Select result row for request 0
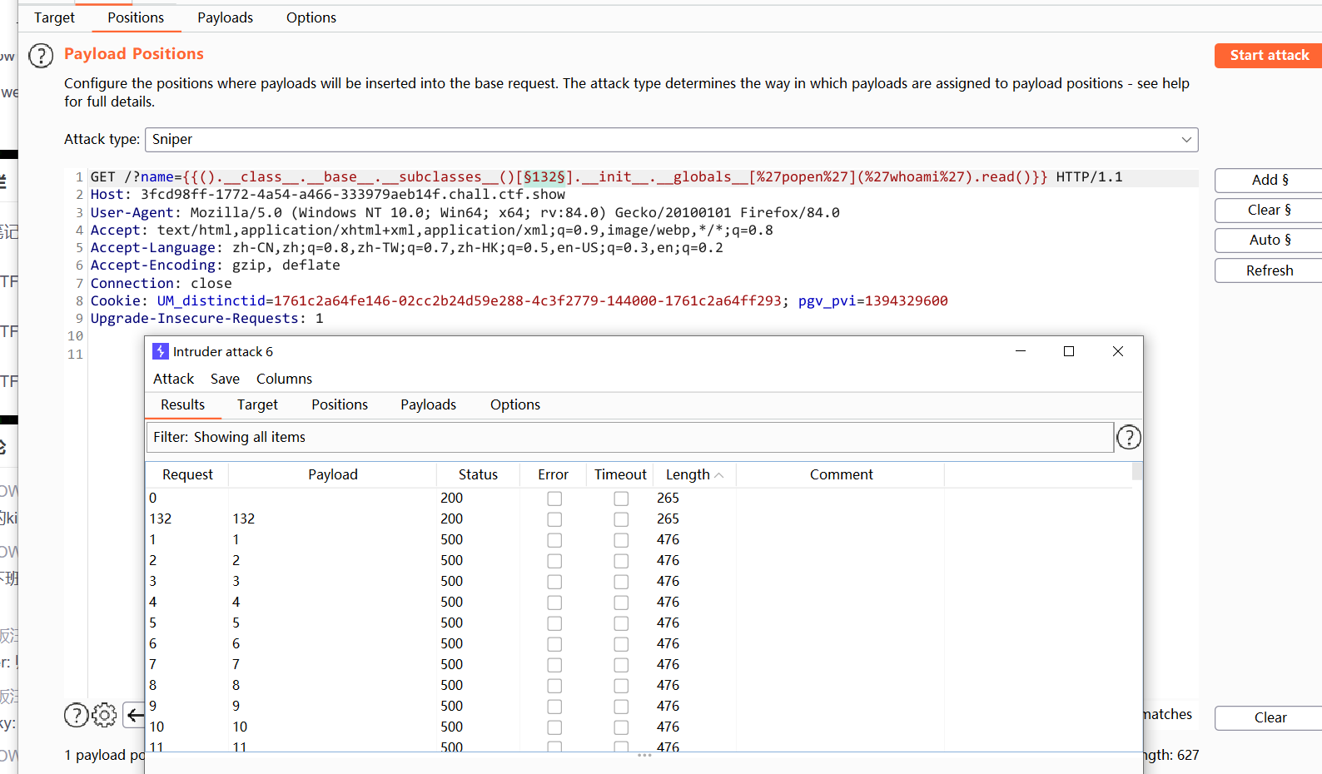The image size is (1322, 774). [x=639, y=499]
